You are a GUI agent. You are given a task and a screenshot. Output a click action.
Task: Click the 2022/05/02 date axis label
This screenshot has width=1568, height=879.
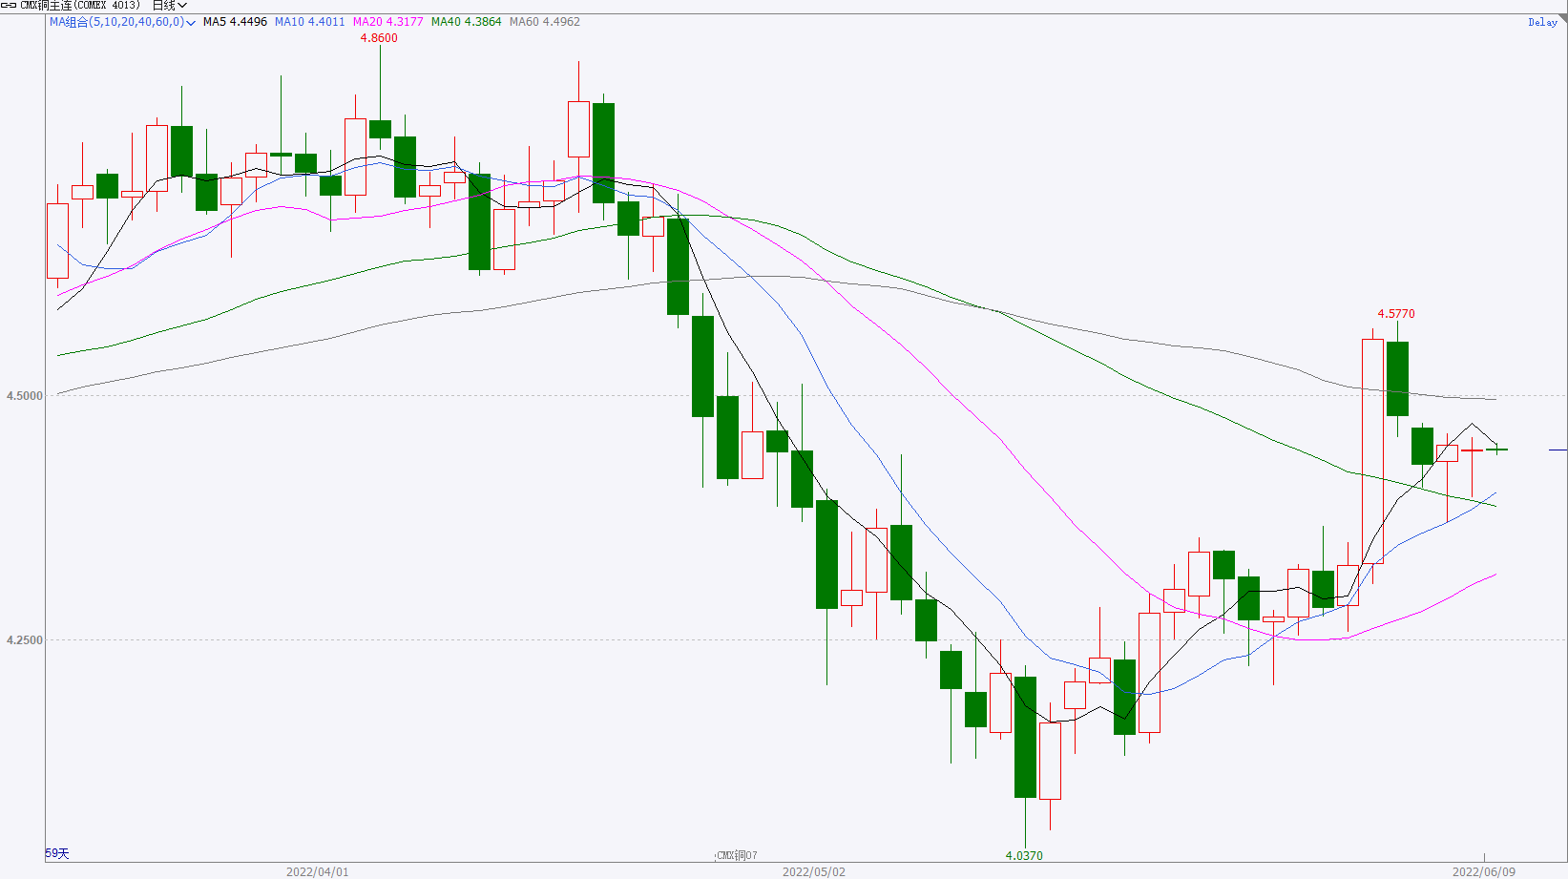(814, 872)
